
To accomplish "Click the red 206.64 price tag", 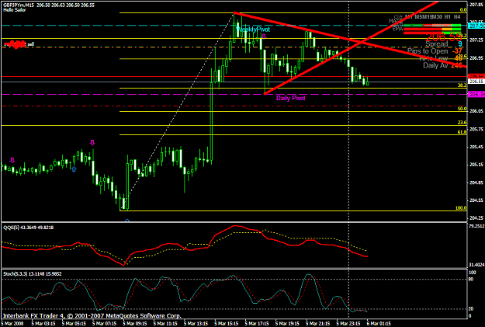I will [476, 76].
